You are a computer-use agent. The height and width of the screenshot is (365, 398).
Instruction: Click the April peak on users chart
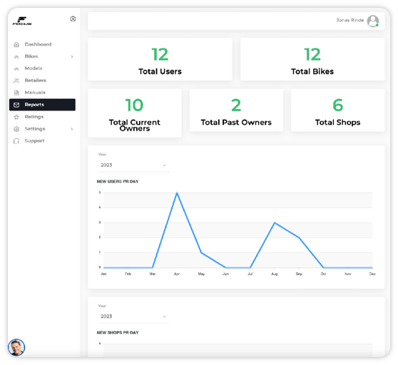(177, 192)
